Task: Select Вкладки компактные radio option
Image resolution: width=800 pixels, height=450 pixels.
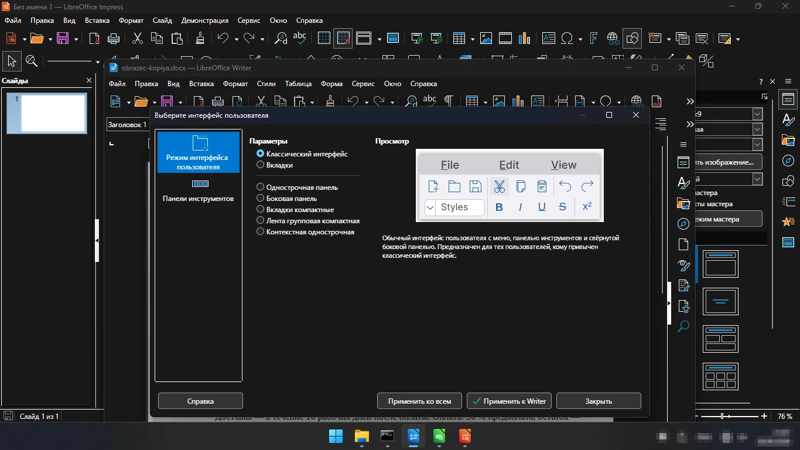Action: [x=296, y=210]
